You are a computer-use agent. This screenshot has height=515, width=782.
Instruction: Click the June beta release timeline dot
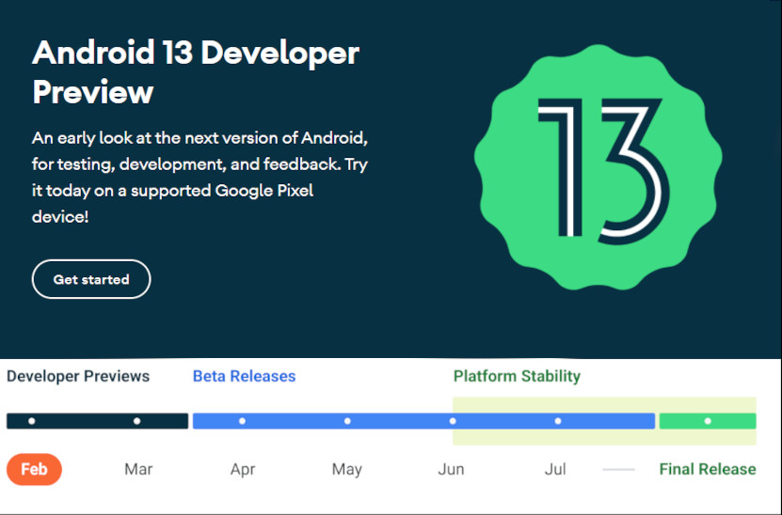click(x=453, y=421)
